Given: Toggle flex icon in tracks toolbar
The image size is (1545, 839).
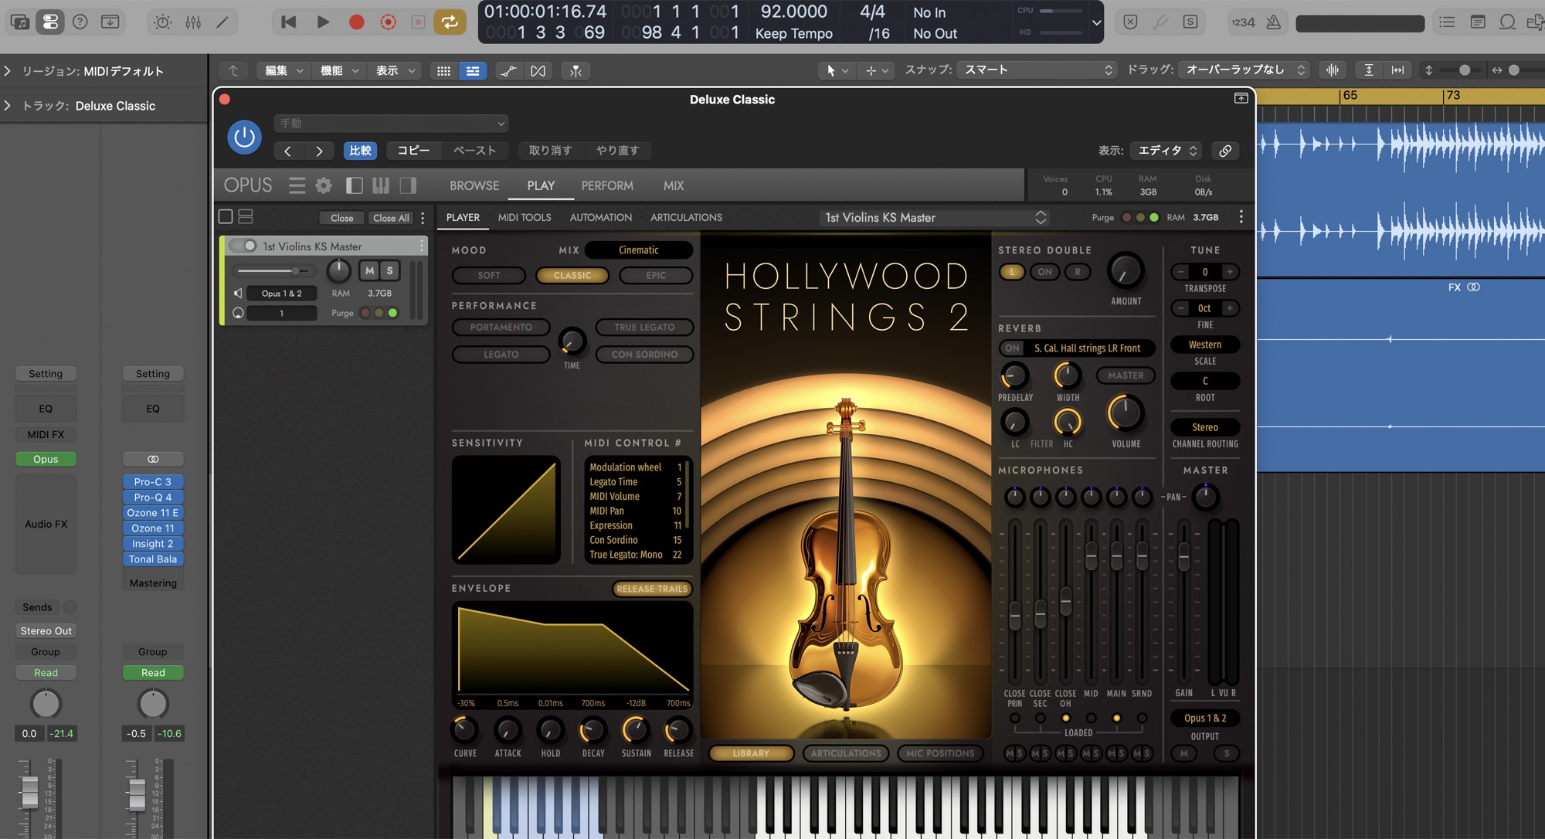Looking at the screenshot, I should click(538, 70).
